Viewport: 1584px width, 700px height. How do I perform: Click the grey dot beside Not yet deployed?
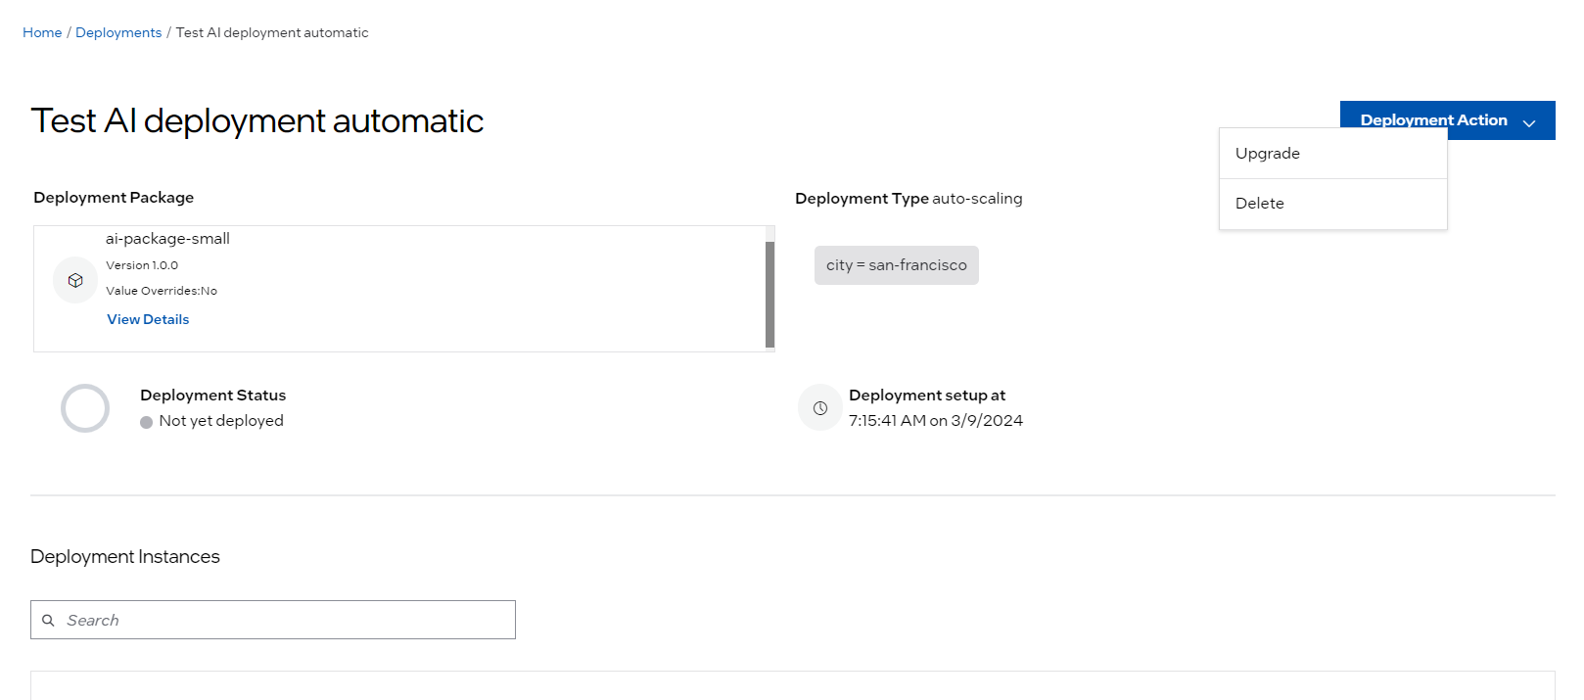[x=147, y=422]
